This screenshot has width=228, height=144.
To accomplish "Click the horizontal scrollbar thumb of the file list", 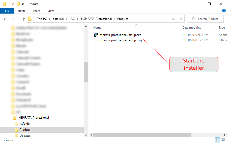I will pyautogui.click(x=142, y=135).
